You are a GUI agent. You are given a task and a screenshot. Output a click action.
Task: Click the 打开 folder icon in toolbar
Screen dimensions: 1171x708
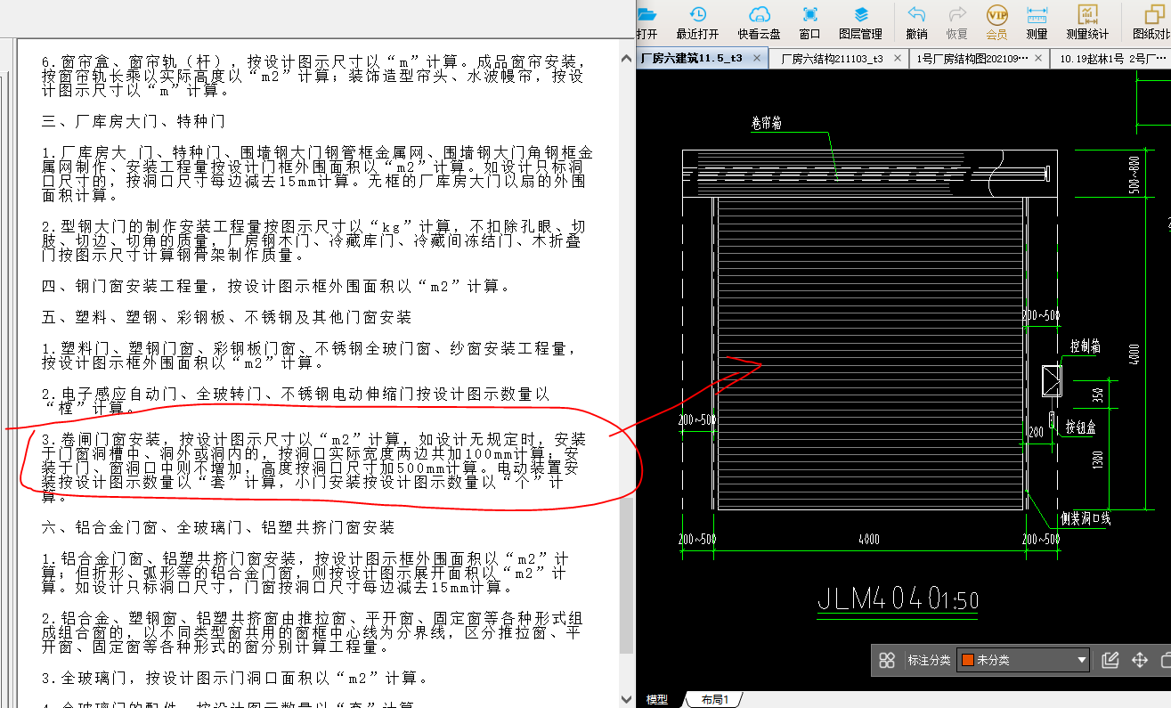pyautogui.click(x=647, y=14)
